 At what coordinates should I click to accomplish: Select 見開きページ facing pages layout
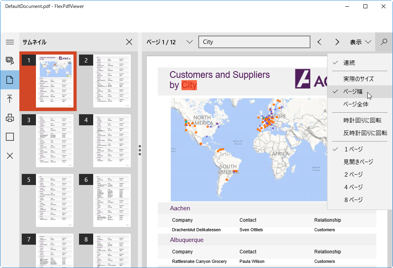(x=360, y=162)
